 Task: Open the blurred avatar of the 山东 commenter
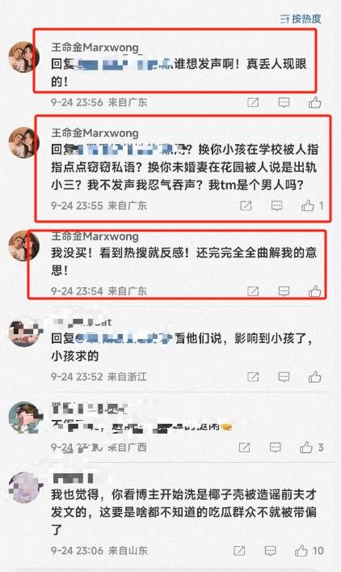tap(23, 487)
